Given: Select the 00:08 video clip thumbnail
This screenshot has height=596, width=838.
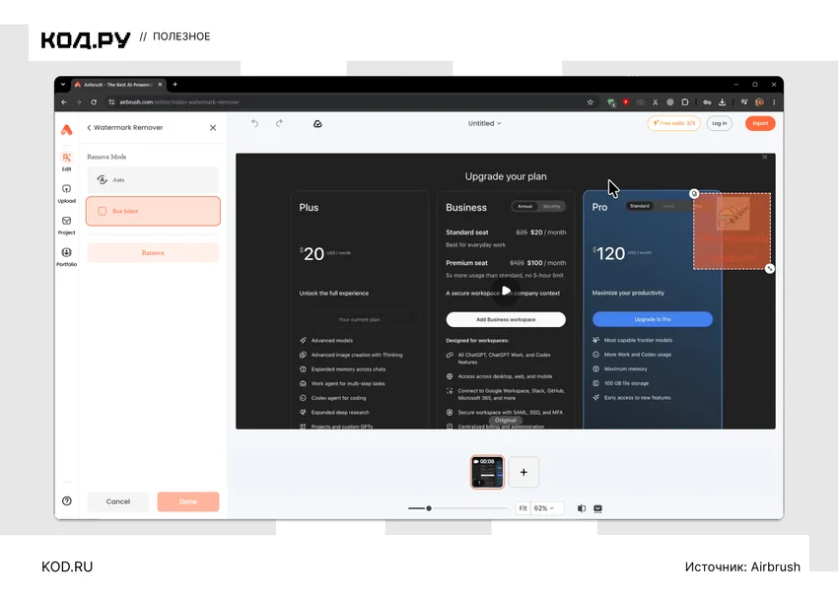Looking at the screenshot, I should [487, 472].
